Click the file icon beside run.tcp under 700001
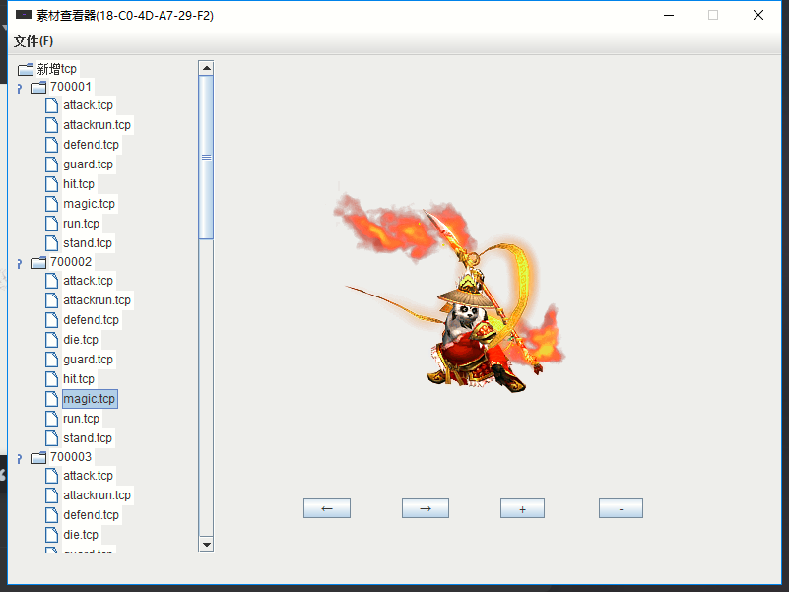The image size is (789, 592). [51, 224]
